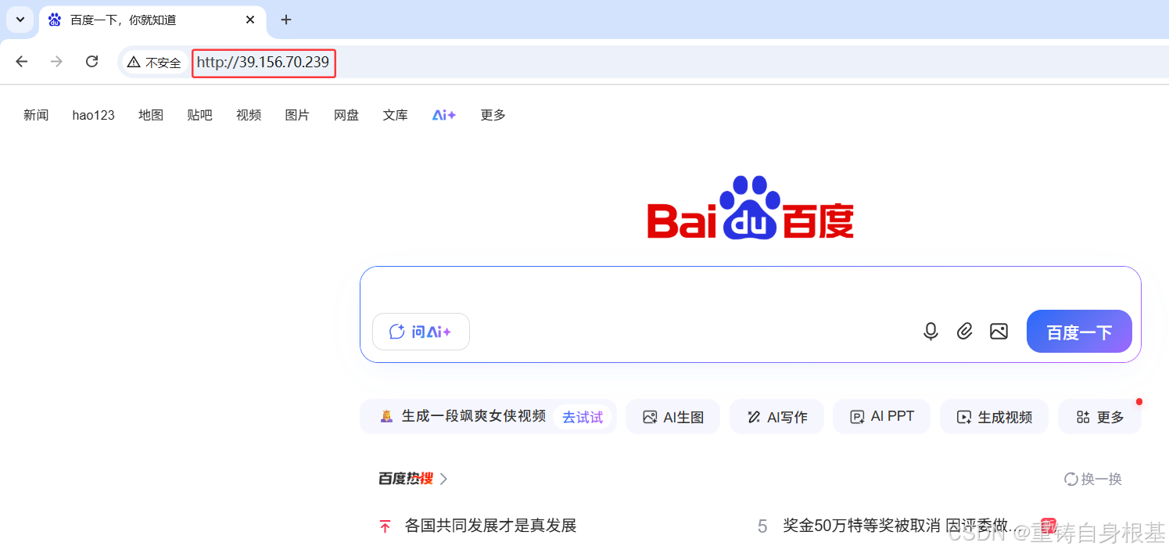Click the red top-ranking arrow icon
This screenshot has height=553, width=1169.
coord(385,526)
